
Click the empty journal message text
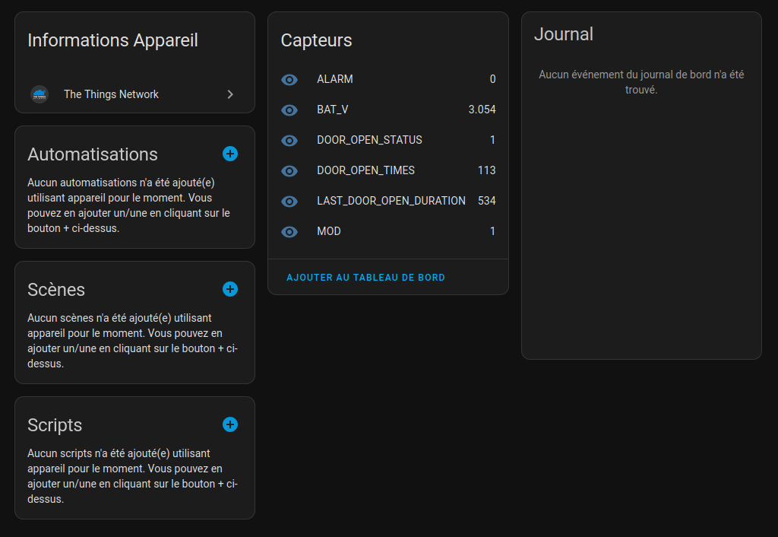[641, 82]
